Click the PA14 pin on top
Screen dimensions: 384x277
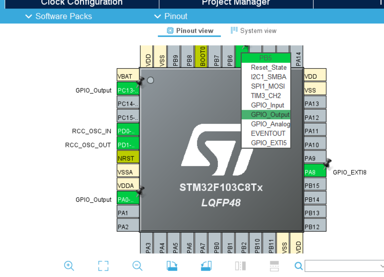click(x=296, y=56)
